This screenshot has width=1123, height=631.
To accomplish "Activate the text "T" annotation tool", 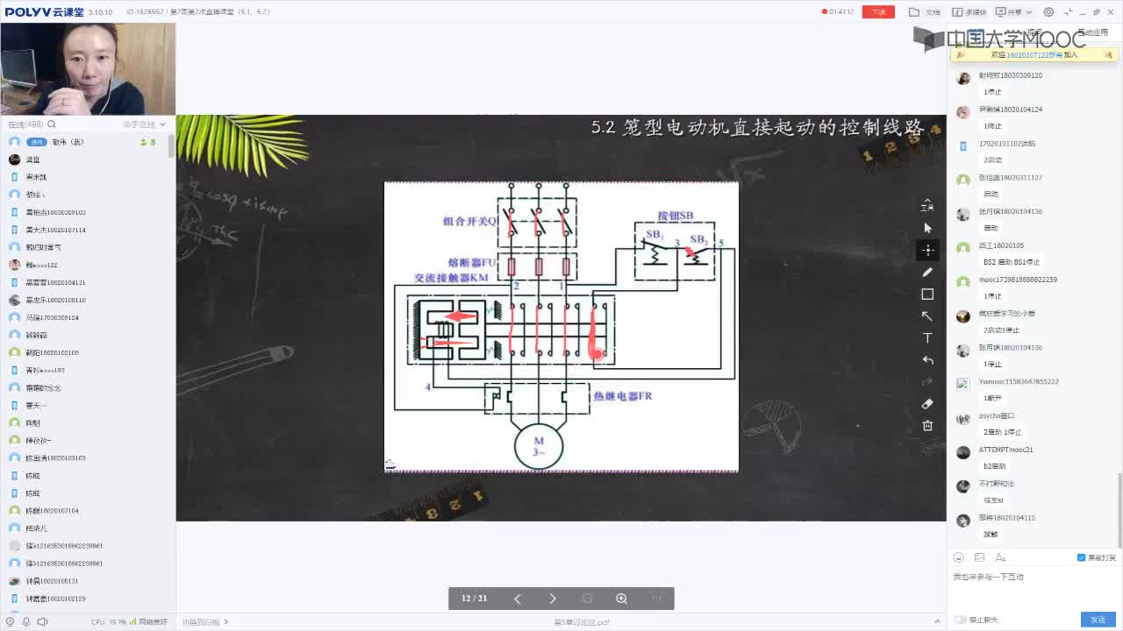I will click(x=927, y=338).
